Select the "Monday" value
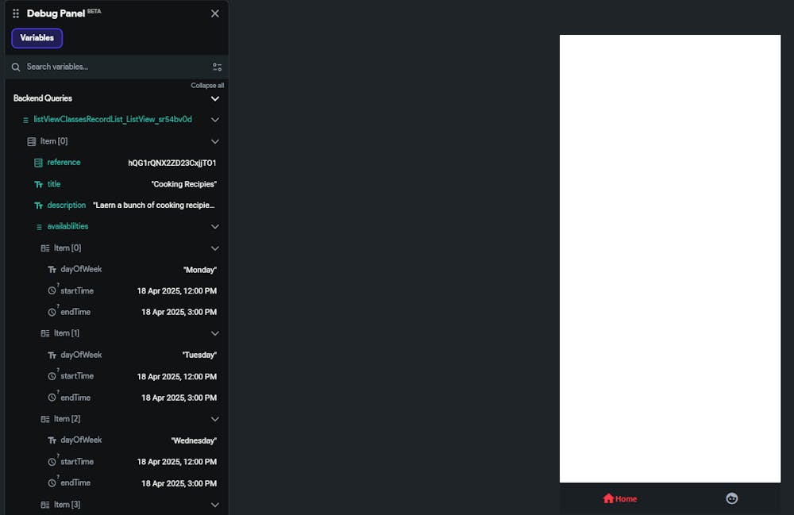This screenshot has height=515, width=794. (x=200, y=270)
